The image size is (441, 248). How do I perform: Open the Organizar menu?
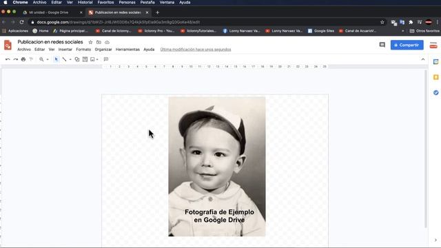103,49
